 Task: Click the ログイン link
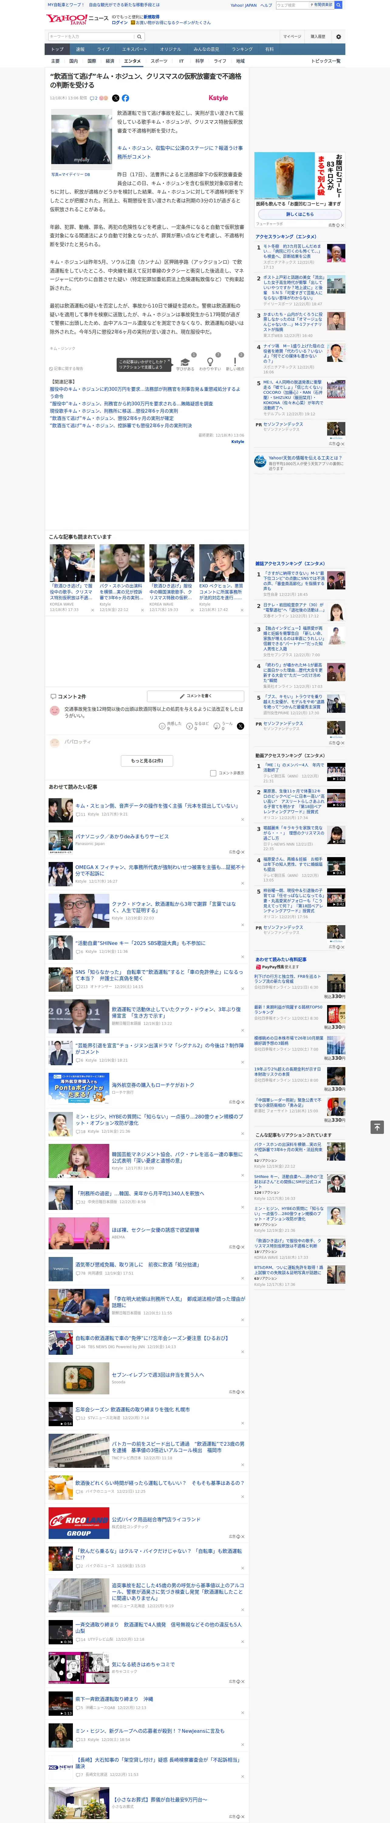click(120, 23)
